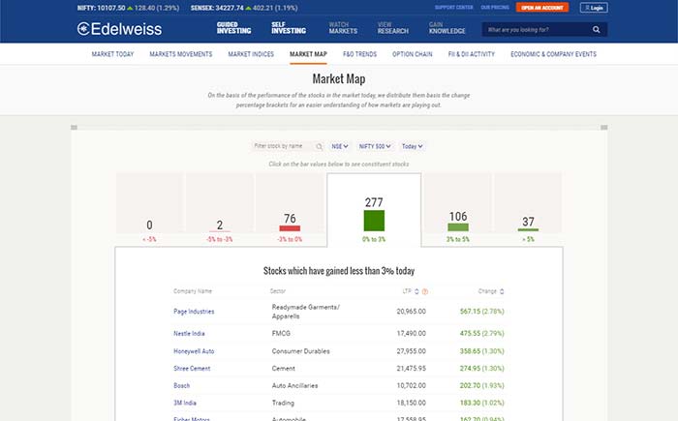
Task: Select the Market Map tab
Action: [308, 54]
